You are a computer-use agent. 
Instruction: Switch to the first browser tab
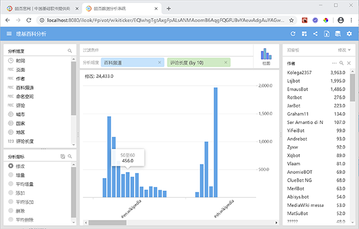point(42,8)
